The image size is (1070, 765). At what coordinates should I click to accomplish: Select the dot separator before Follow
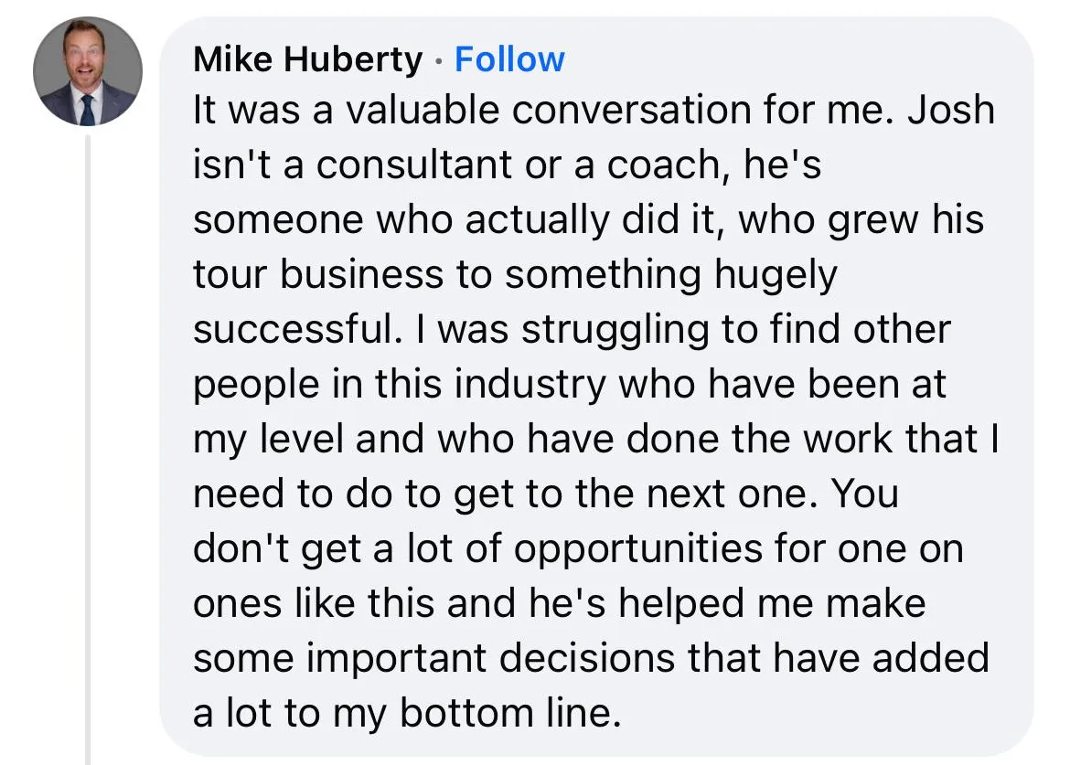coord(439,62)
